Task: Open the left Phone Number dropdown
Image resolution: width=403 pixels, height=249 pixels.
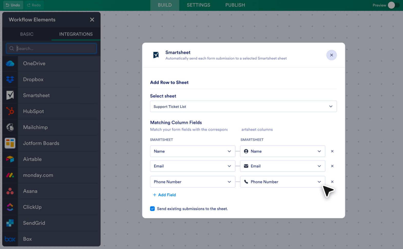Action: point(193,182)
